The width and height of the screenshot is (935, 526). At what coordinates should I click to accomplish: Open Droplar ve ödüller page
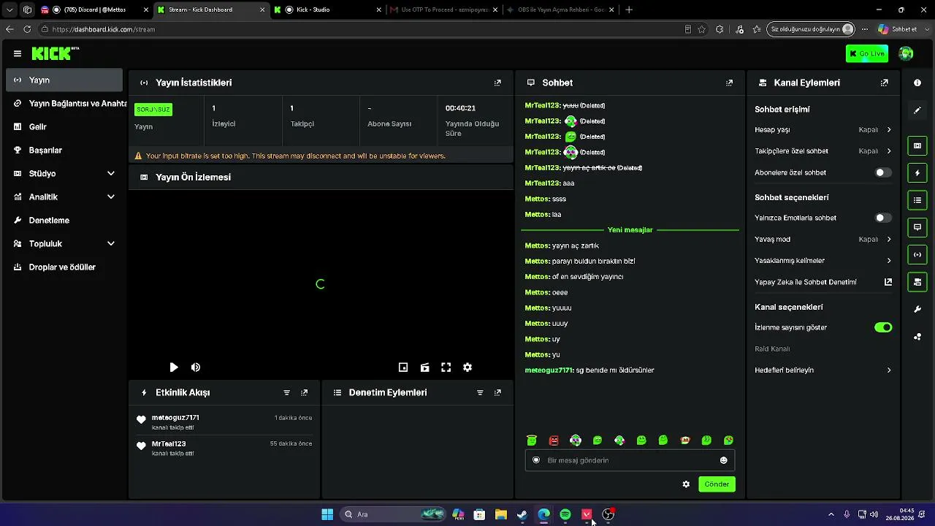[x=64, y=267]
